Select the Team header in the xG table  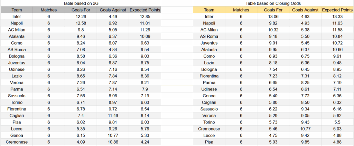[16, 10]
